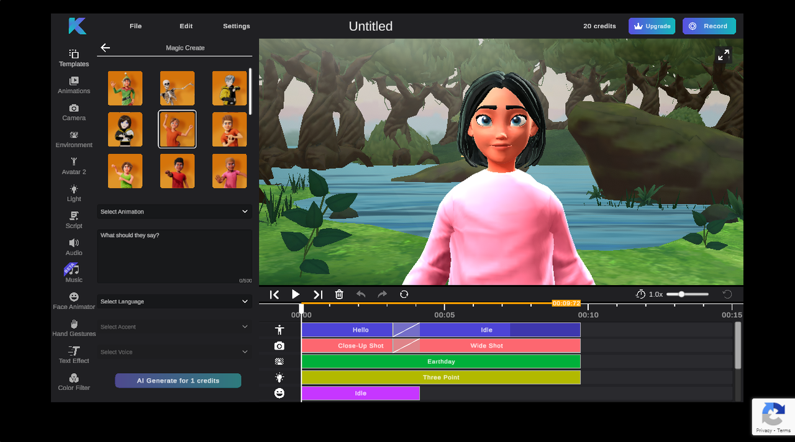Adjust the playback speed slider
This screenshot has height=442, width=795.
click(688, 294)
